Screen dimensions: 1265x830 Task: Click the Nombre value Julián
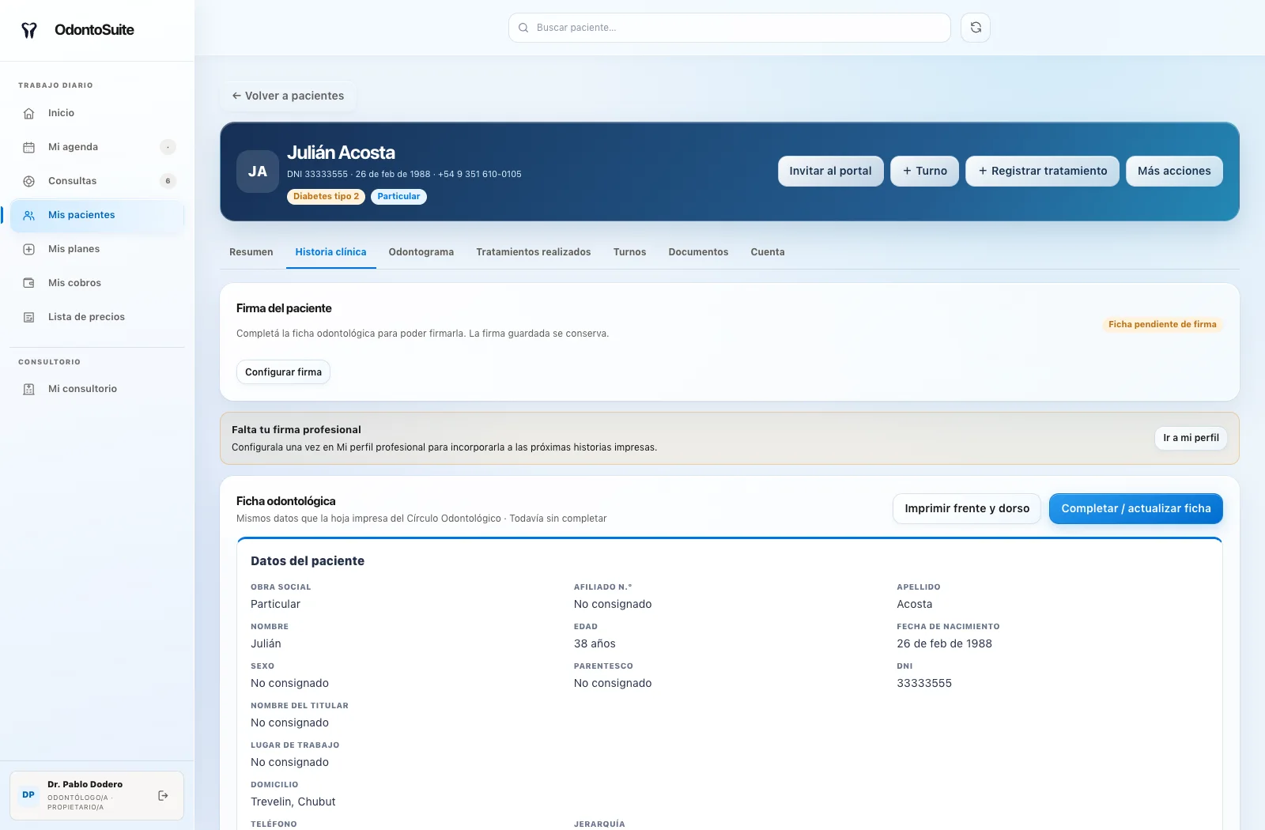coord(266,643)
